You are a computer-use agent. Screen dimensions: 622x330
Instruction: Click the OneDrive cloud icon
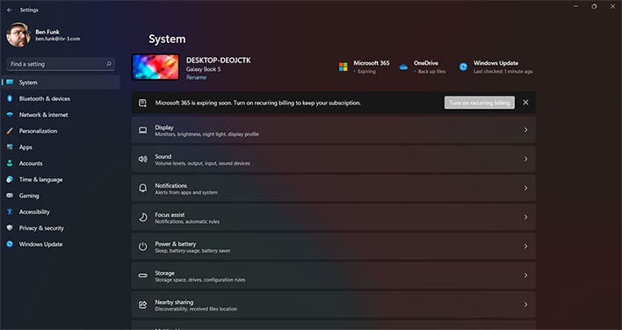pyautogui.click(x=403, y=67)
